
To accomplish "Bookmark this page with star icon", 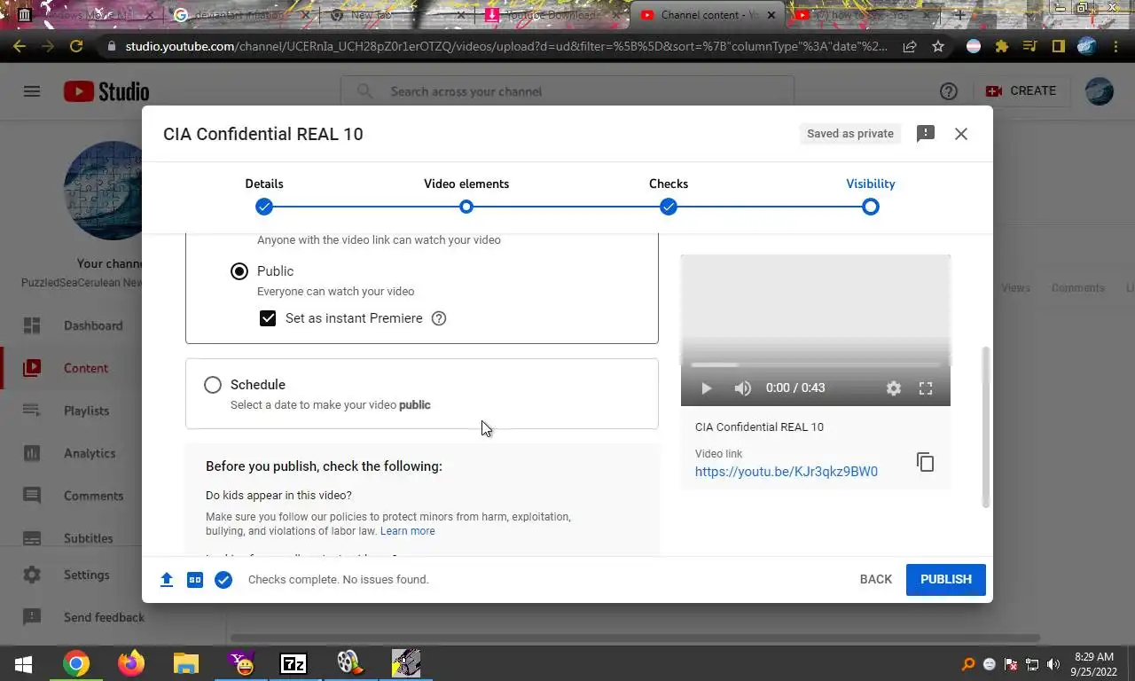I will [x=938, y=47].
